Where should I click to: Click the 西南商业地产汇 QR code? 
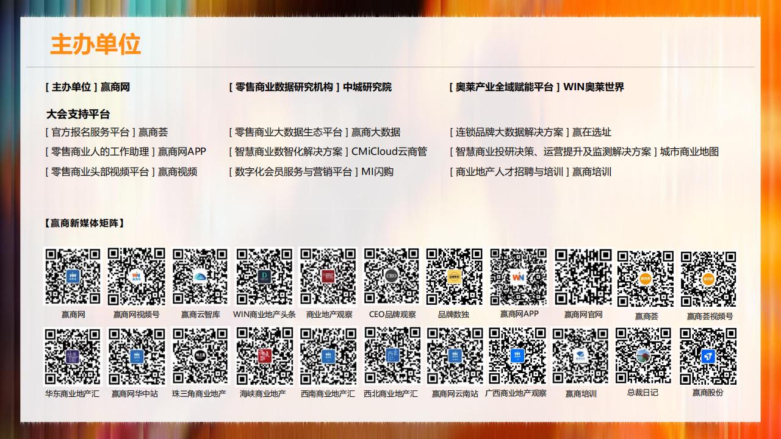pyautogui.click(x=328, y=356)
